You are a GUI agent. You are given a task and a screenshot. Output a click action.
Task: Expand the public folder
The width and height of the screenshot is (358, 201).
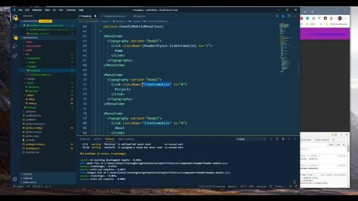coord(29,50)
